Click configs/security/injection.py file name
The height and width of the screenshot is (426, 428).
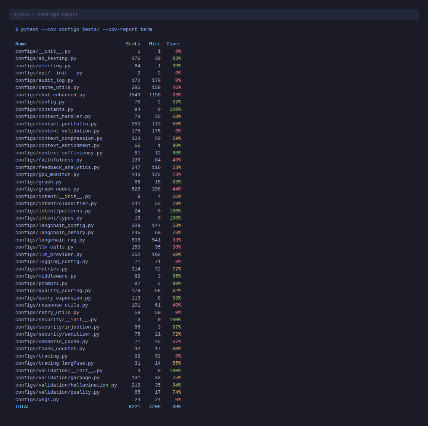[57, 327]
